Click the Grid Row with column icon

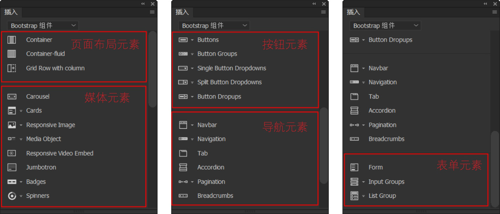(x=12, y=68)
